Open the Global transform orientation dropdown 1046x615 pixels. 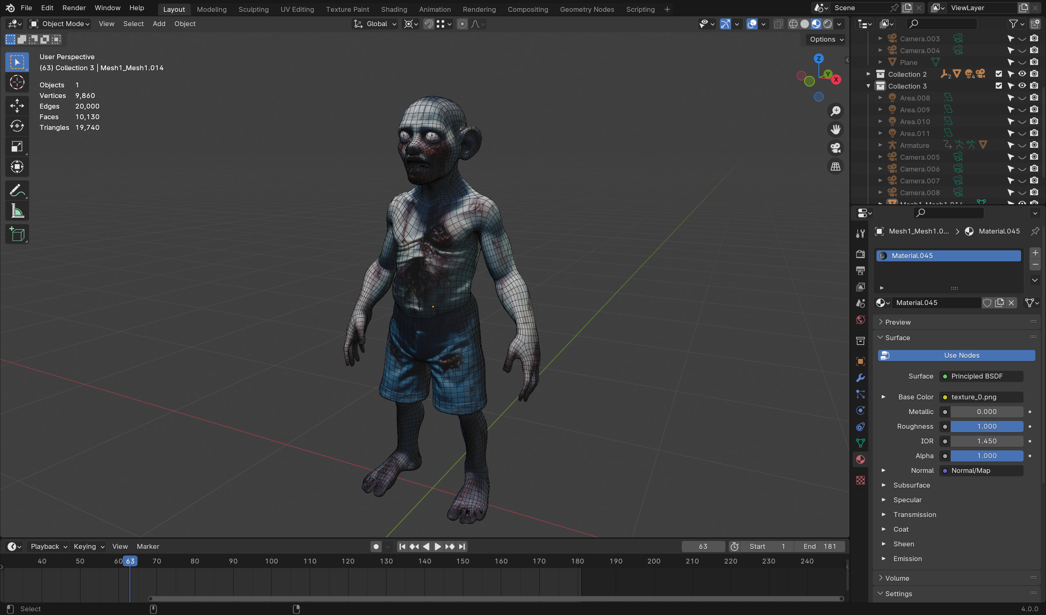click(375, 24)
